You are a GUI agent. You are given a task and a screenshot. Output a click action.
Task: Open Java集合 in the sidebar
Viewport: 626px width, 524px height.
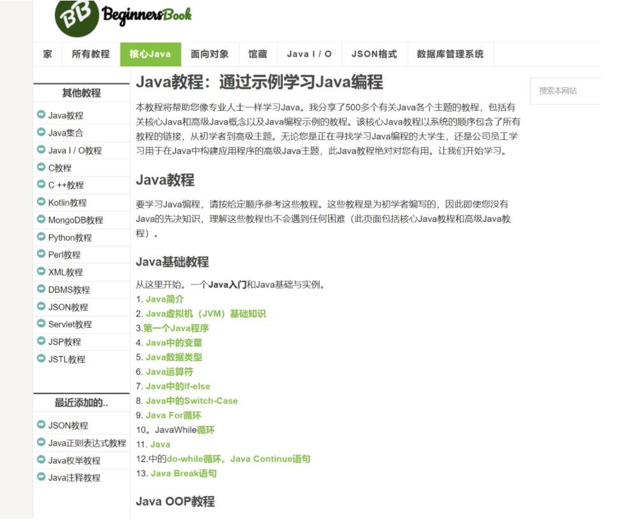(x=66, y=133)
